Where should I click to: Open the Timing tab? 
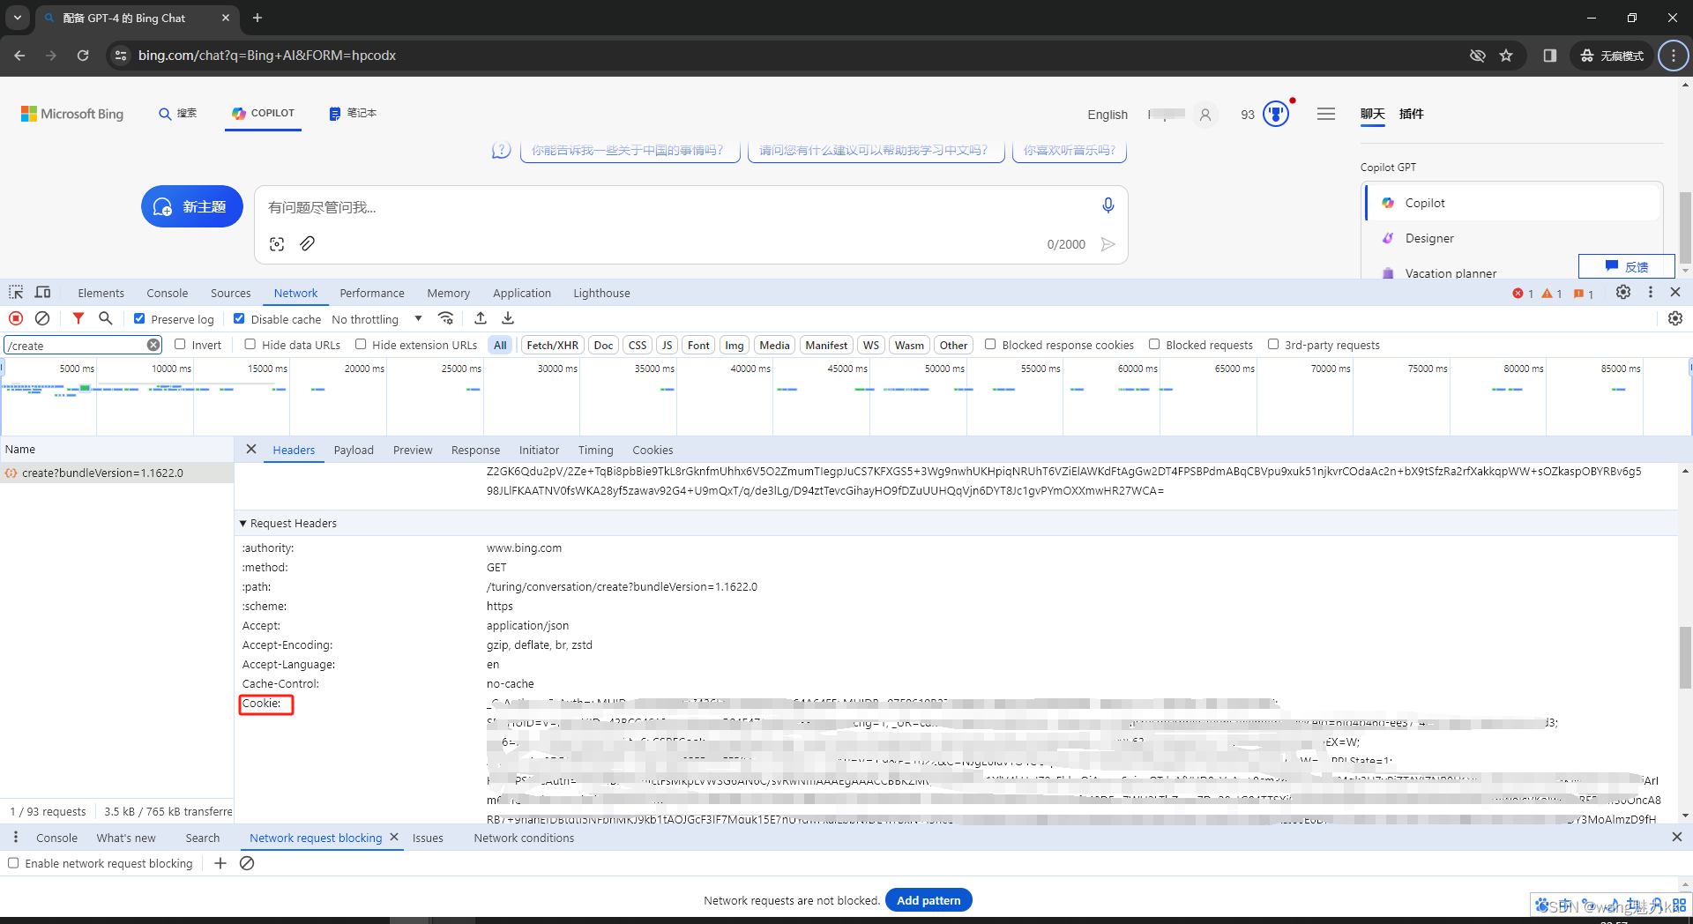click(595, 450)
